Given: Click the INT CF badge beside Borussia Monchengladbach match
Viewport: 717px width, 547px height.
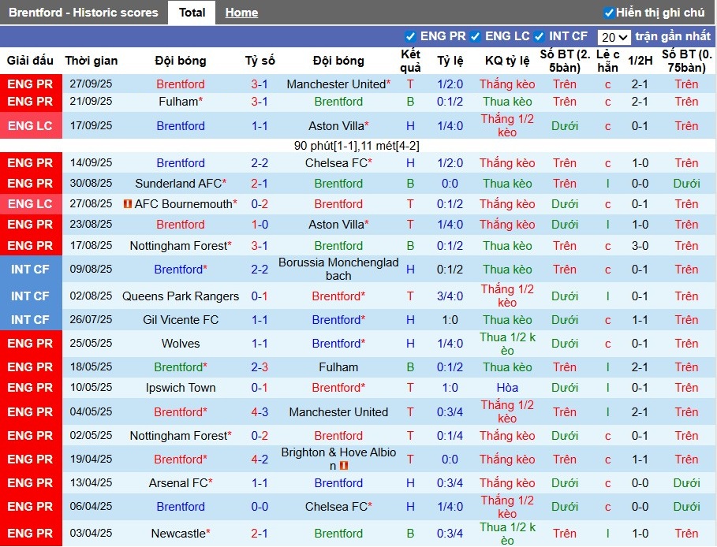Looking at the screenshot, I should [x=31, y=269].
